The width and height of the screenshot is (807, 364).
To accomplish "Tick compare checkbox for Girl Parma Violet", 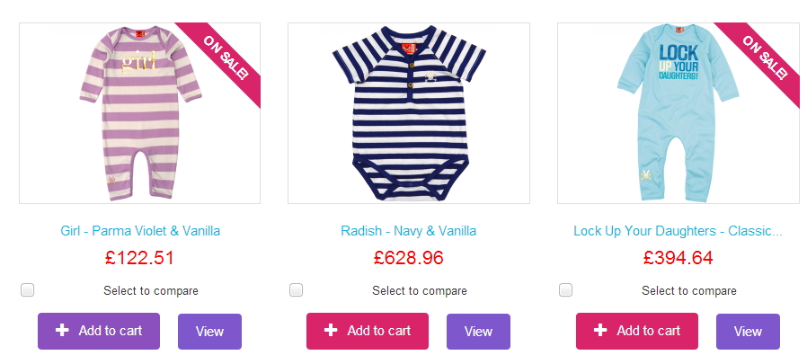I will pyautogui.click(x=28, y=290).
